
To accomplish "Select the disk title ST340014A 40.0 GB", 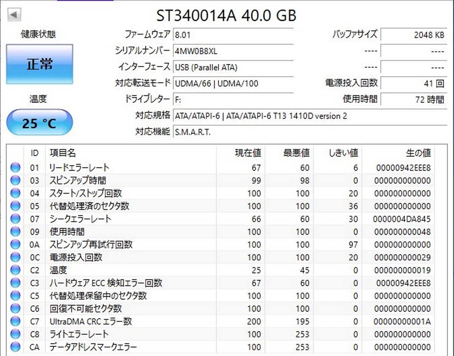I will pyautogui.click(x=226, y=16).
